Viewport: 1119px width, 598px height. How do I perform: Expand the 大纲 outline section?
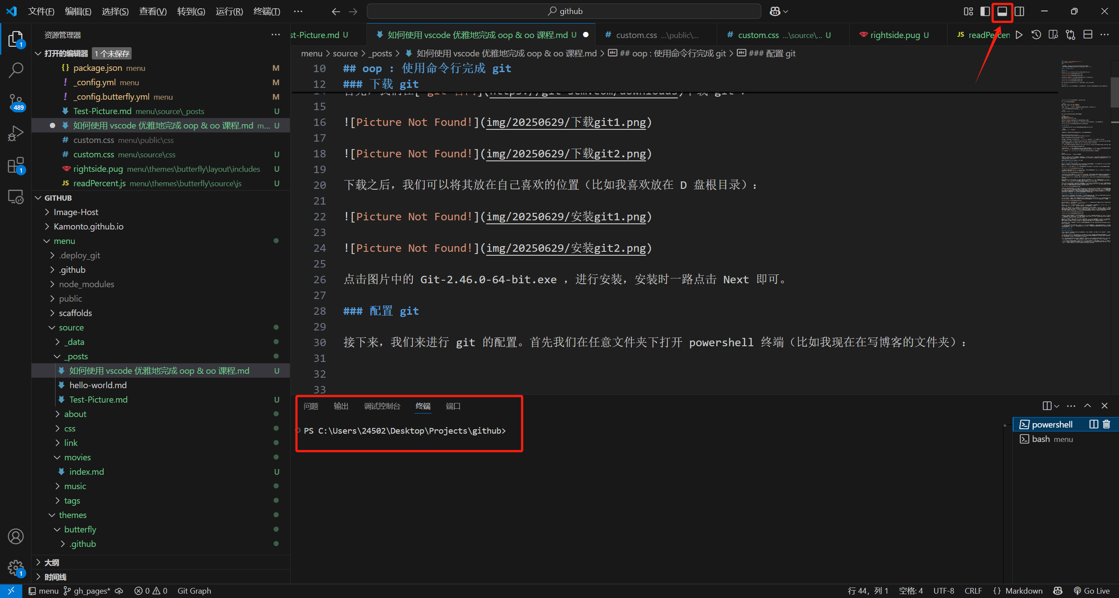[x=51, y=563]
